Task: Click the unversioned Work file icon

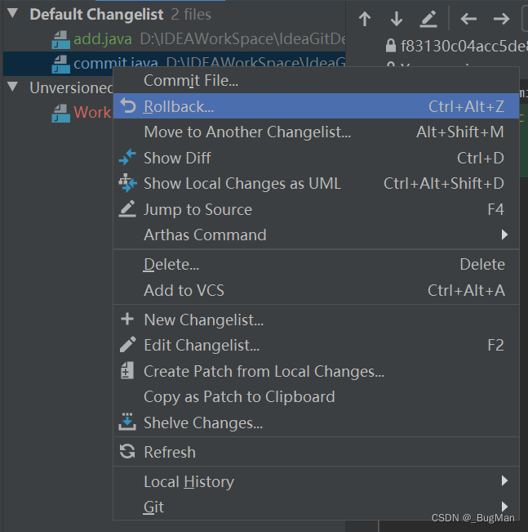Action: [60, 113]
